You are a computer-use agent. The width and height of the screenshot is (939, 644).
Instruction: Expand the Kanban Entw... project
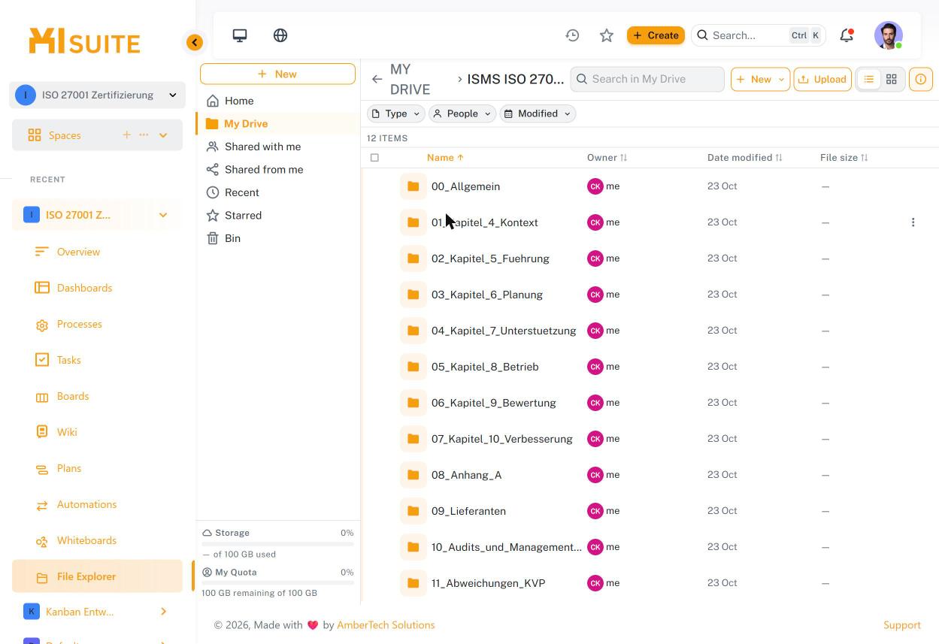pos(163,612)
